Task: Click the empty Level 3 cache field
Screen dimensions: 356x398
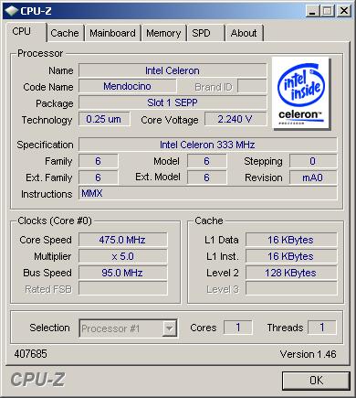Action: coord(291,288)
